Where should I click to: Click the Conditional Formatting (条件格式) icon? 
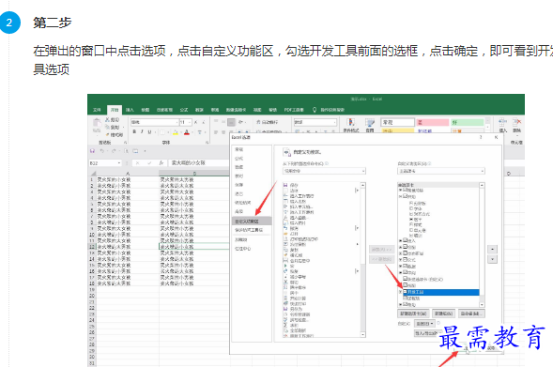[x=350, y=123]
